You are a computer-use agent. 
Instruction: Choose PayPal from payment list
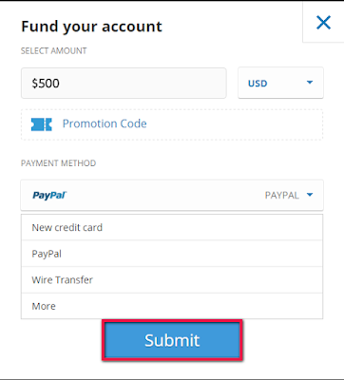tap(172, 254)
